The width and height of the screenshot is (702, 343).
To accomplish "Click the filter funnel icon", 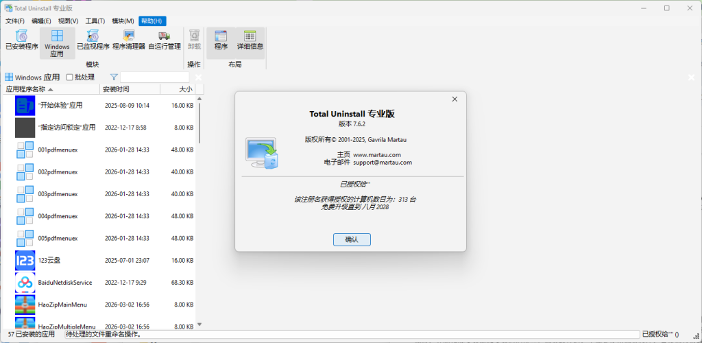I will coord(114,77).
